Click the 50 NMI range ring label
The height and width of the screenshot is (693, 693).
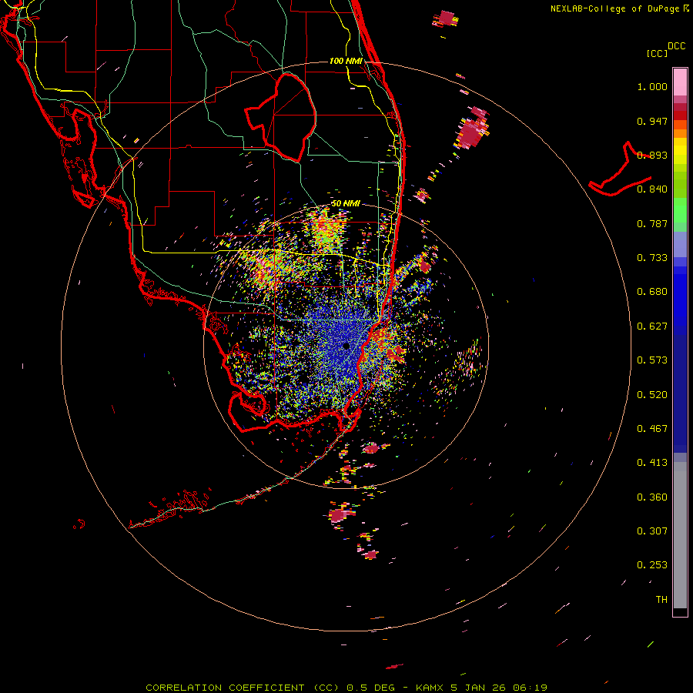(346, 203)
